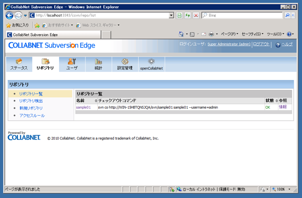Click the IE Help question mark icon
302x198 pixels.
click(x=289, y=34)
